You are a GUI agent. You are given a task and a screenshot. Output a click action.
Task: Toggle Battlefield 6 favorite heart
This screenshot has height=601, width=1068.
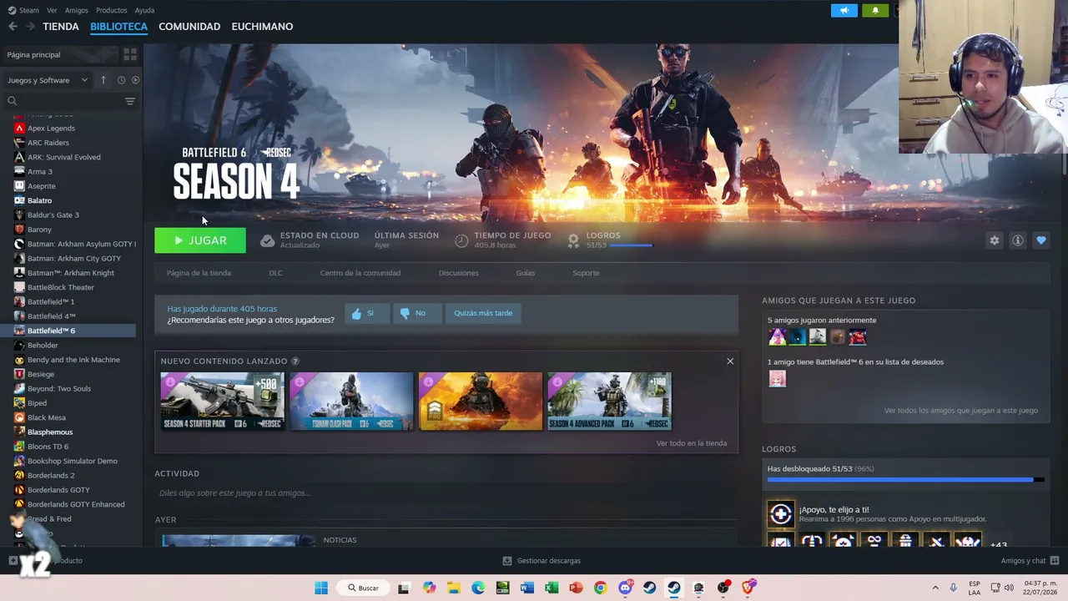tap(1041, 240)
